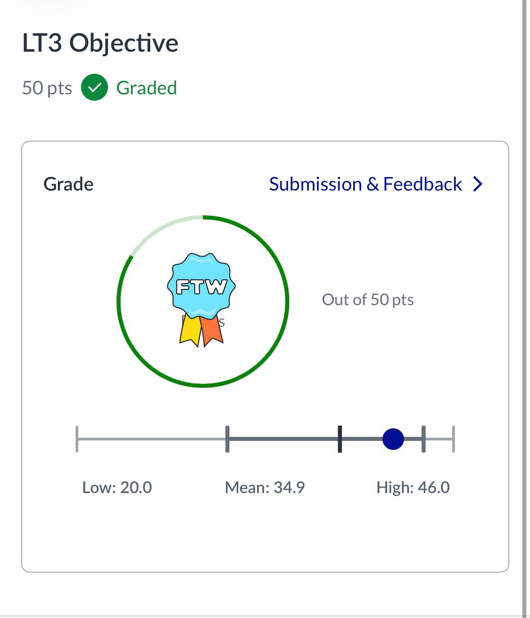Click the green "Graded" status text
Image resolution: width=530 pixels, height=618 pixels.
(146, 88)
